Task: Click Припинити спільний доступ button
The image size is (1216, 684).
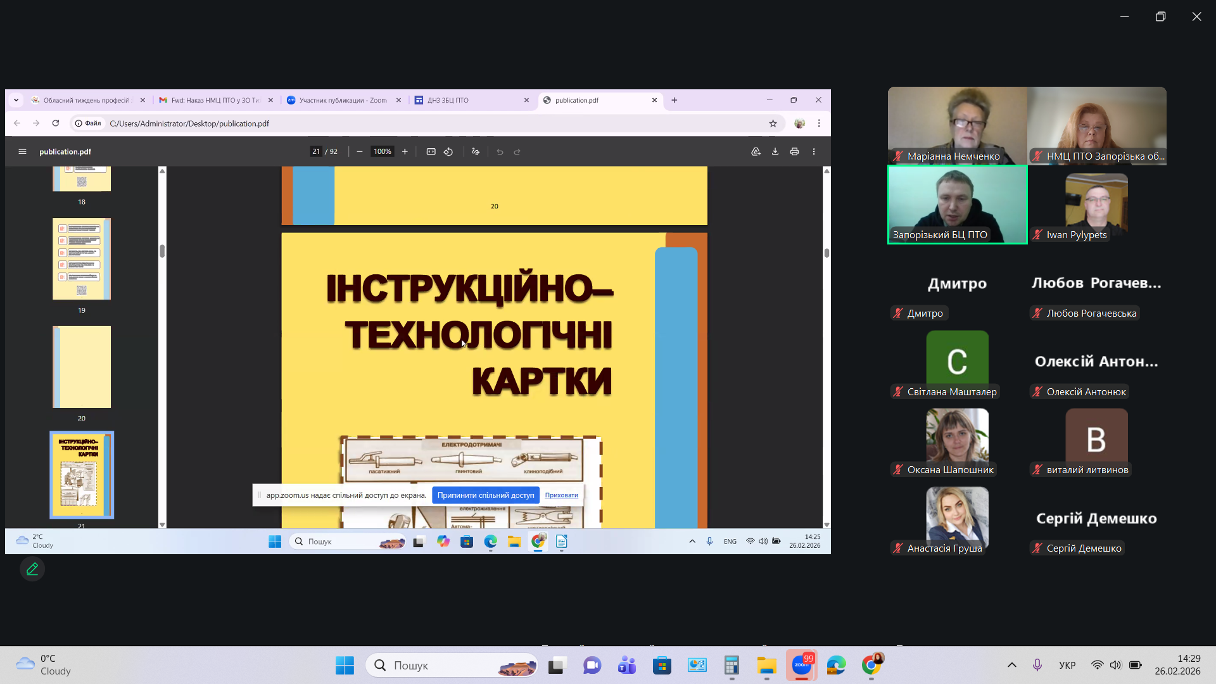Action: [485, 495]
